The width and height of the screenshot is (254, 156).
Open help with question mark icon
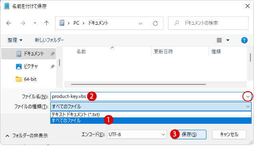[244, 40]
